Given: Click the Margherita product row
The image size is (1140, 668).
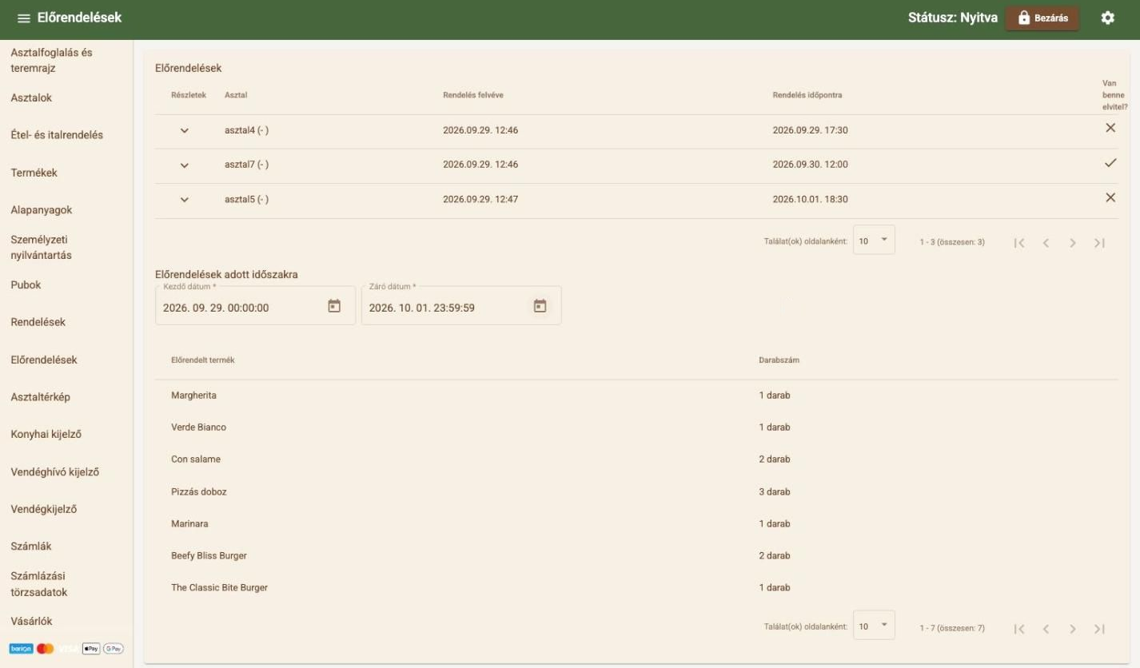Looking at the screenshot, I should tap(636, 396).
